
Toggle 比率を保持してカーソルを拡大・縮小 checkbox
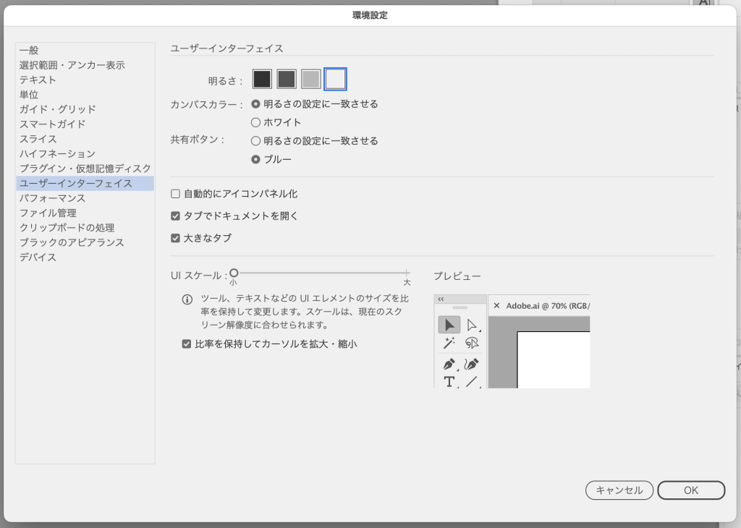click(x=187, y=344)
